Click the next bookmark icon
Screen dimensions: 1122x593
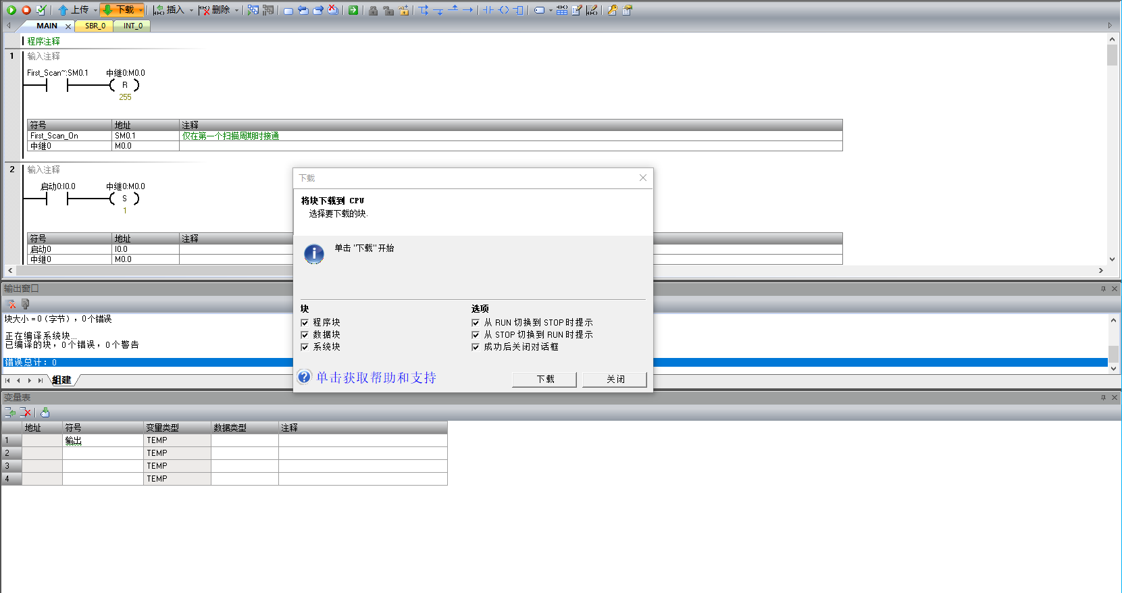pos(318,10)
